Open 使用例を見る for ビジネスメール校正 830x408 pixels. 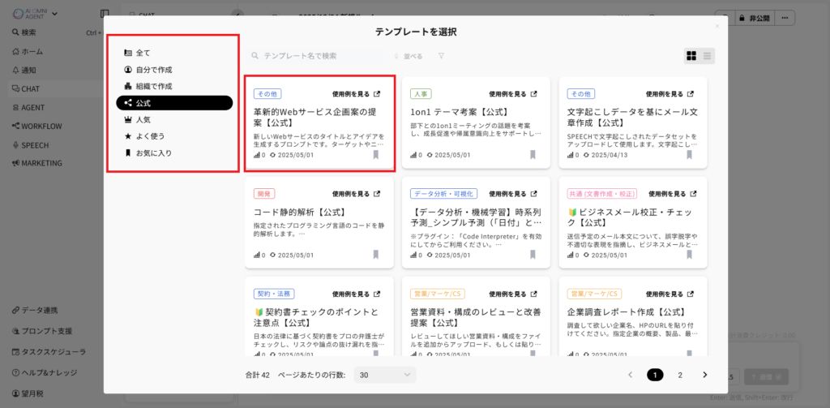click(673, 194)
